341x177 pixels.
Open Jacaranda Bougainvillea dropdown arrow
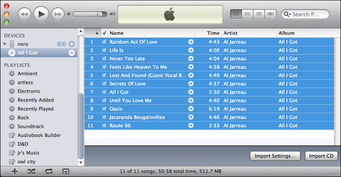point(191,117)
